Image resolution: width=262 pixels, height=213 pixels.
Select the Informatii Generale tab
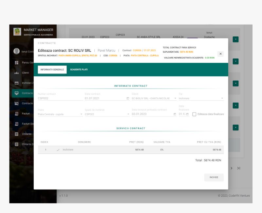pos(52,69)
